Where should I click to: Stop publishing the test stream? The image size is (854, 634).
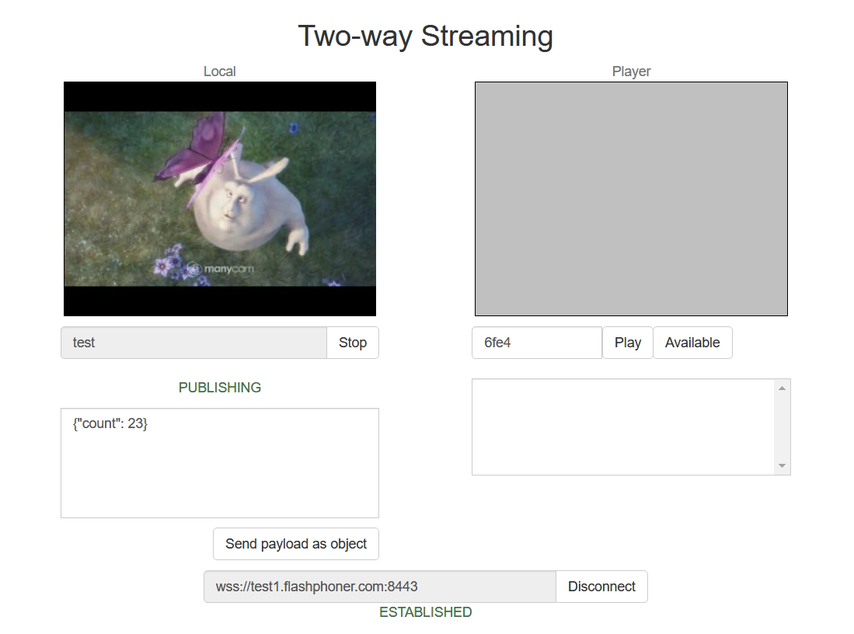click(352, 343)
